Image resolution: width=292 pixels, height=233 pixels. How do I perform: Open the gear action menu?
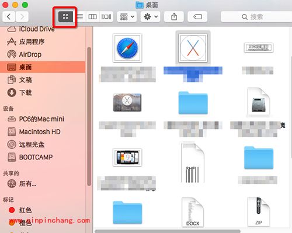[151, 17]
